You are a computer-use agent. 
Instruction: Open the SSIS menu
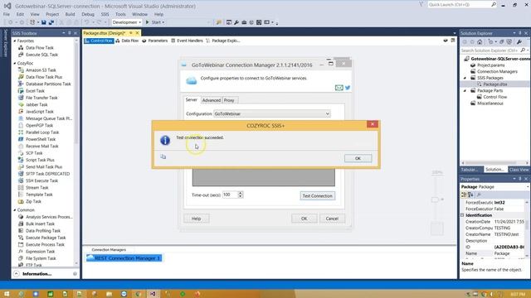click(x=105, y=14)
